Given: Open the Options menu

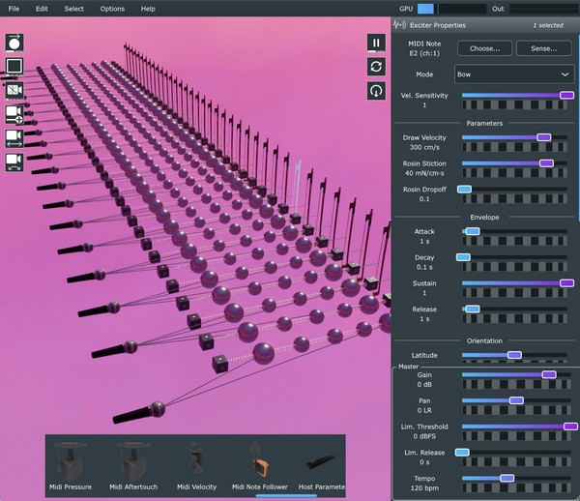Looking at the screenshot, I should pyautogui.click(x=112, y=9).
